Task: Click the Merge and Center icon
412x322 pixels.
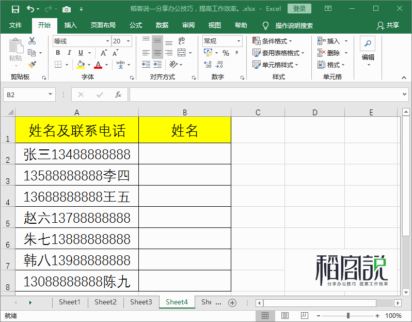Action: click(x=181, y=53)
